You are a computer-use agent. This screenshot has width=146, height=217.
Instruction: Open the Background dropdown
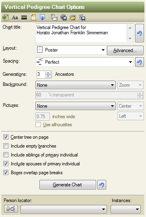(76, 85)
